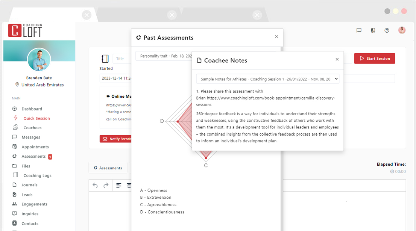Click inside the Title input field

click(123, 59)
